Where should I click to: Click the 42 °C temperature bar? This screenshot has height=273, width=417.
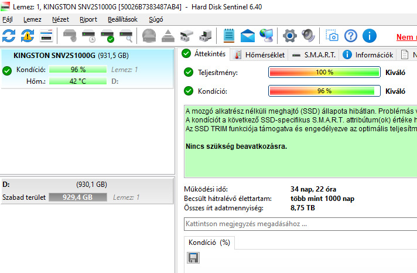pyautogui.click(x=78, y=81)
